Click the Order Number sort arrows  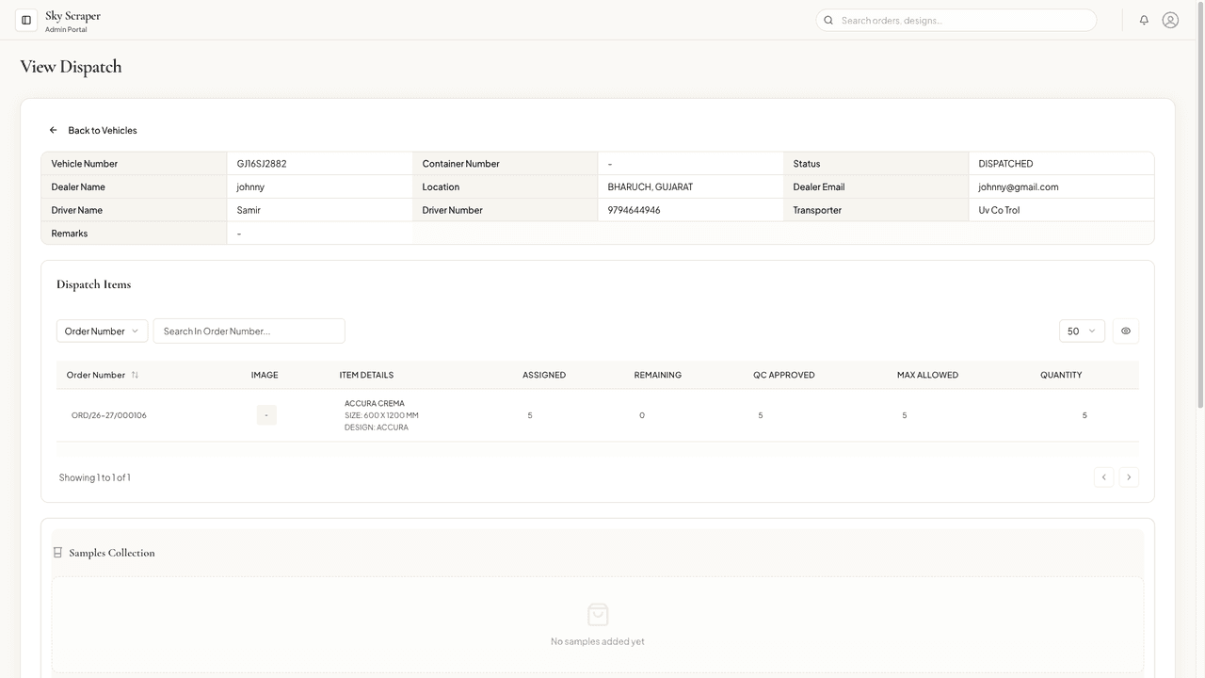[x=135, y=375]
